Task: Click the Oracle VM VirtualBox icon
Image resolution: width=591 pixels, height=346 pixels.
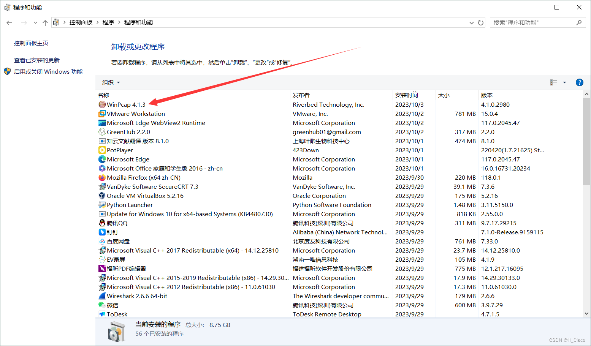Action: tap(102, 196)
